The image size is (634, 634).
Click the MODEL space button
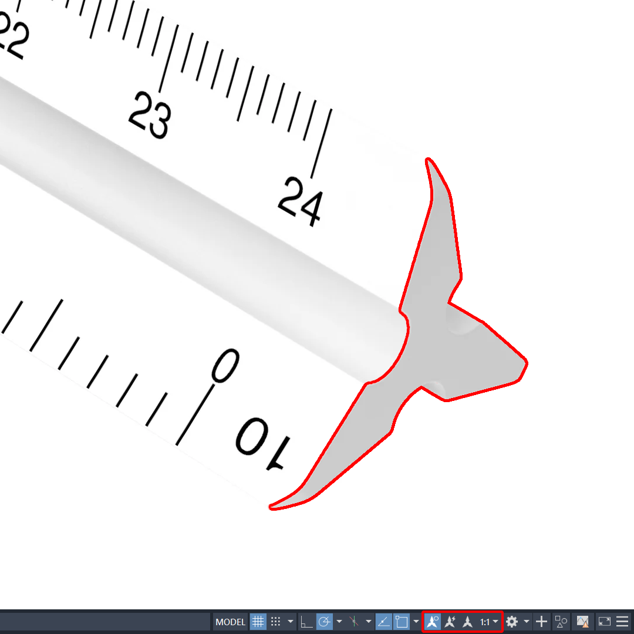pyautogui.click(x=231, y=622)
